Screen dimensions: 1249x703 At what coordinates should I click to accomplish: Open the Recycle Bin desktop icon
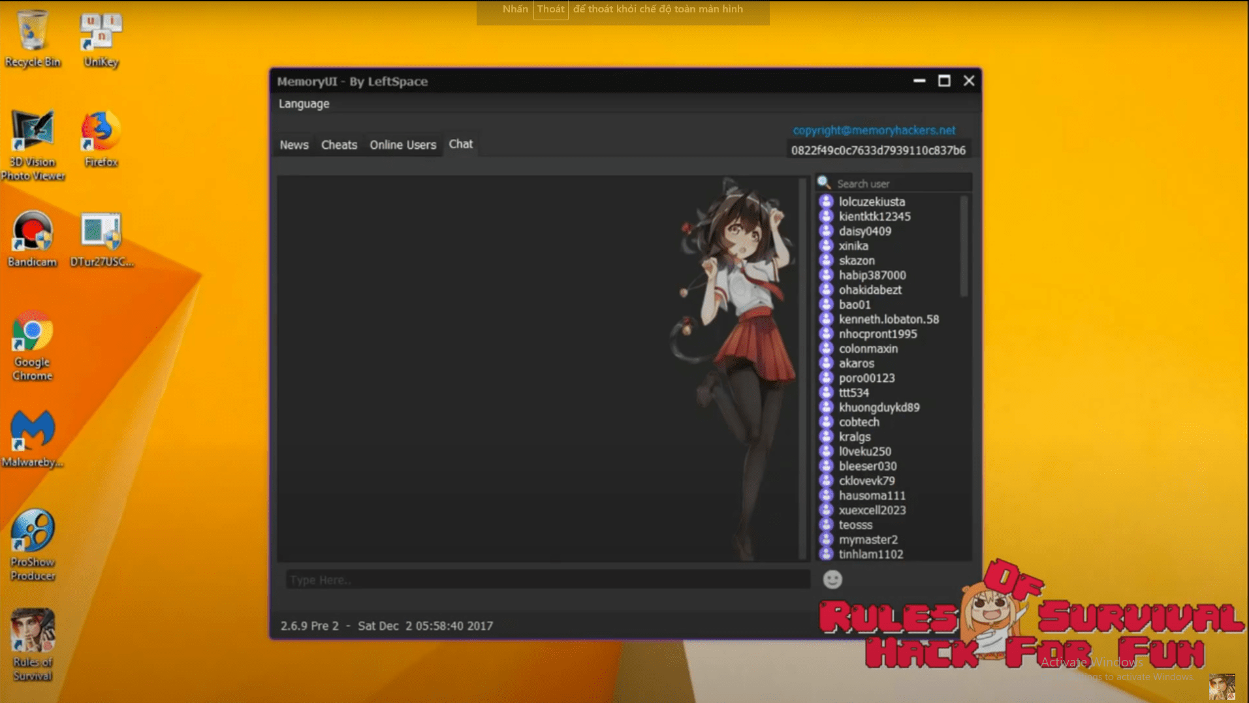[33, 39]
